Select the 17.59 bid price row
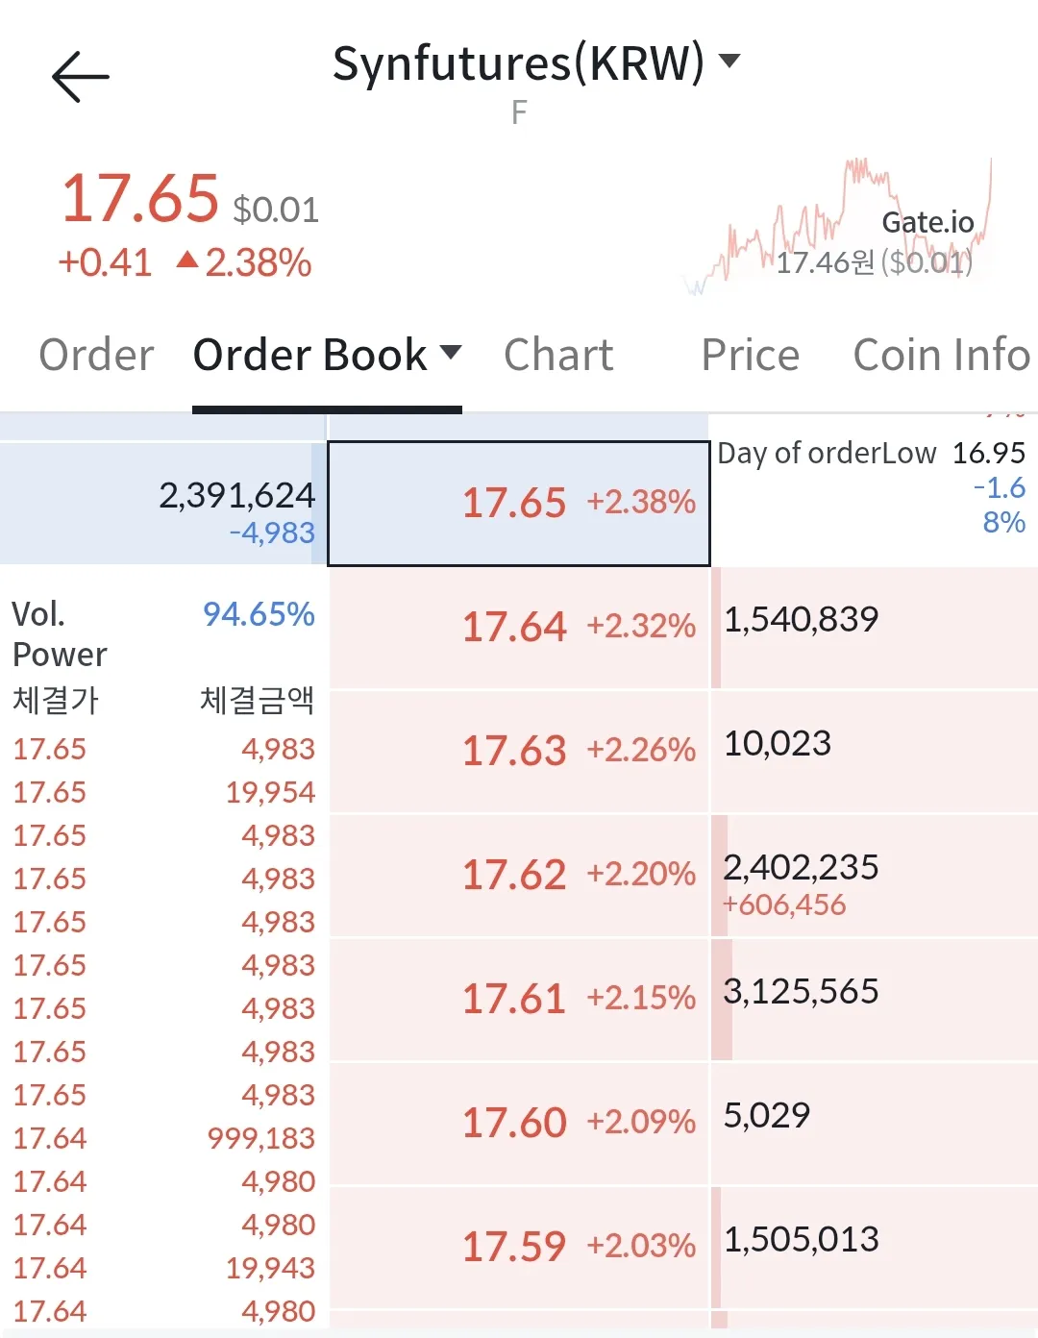This screenshot has width=1038, height=1338. tap(519, 1247)
